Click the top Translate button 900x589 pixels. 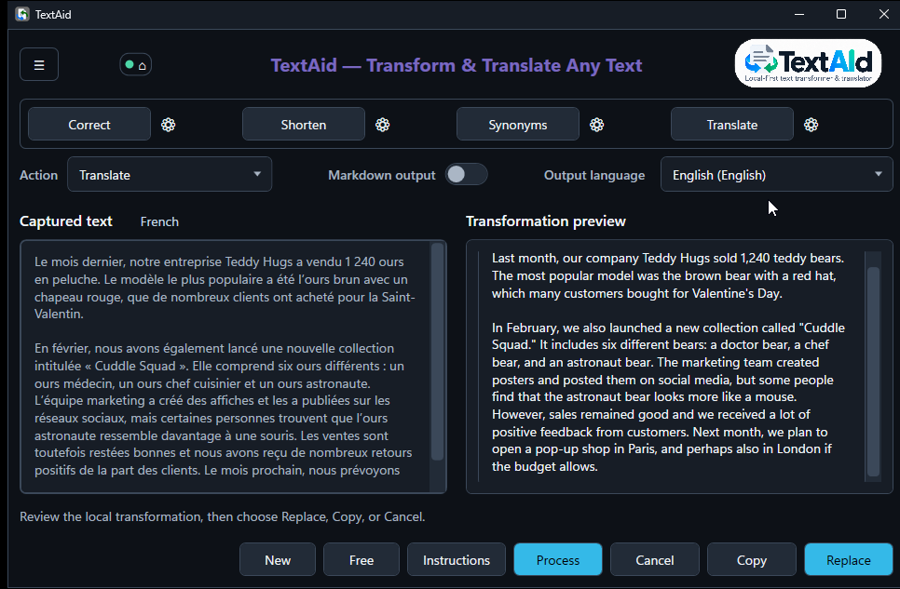[x=731, y=125]
